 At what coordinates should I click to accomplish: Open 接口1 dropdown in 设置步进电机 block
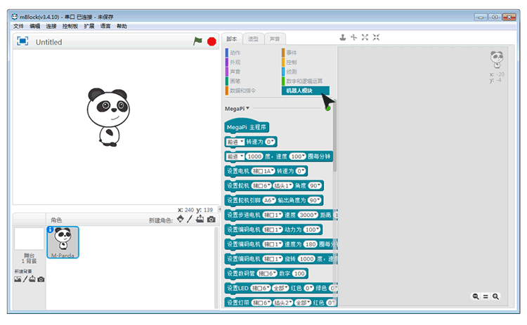pos(273,215)
